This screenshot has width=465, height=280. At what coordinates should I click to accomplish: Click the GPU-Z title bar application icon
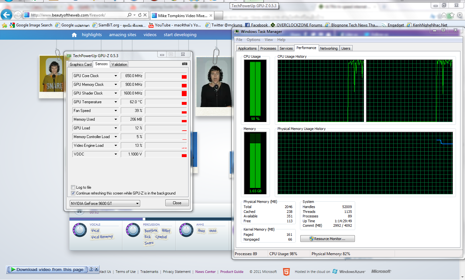point(69,56)
